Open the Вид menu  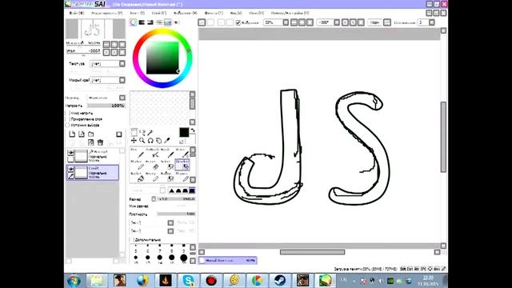(x=236, y=13)
